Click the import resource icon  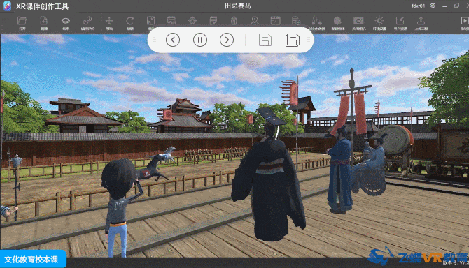pos(400,21)
